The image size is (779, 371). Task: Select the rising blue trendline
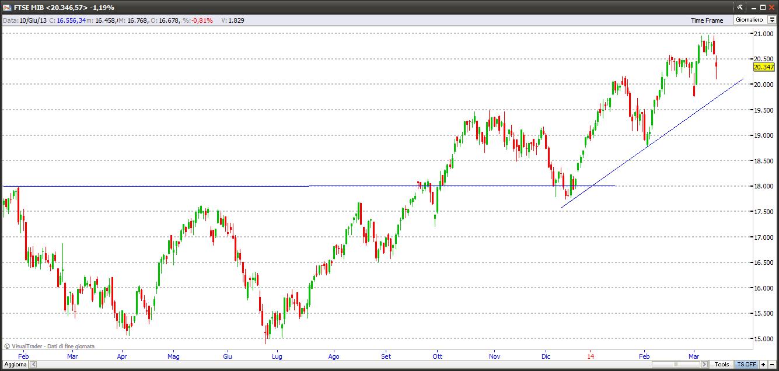tap(652, 143)
